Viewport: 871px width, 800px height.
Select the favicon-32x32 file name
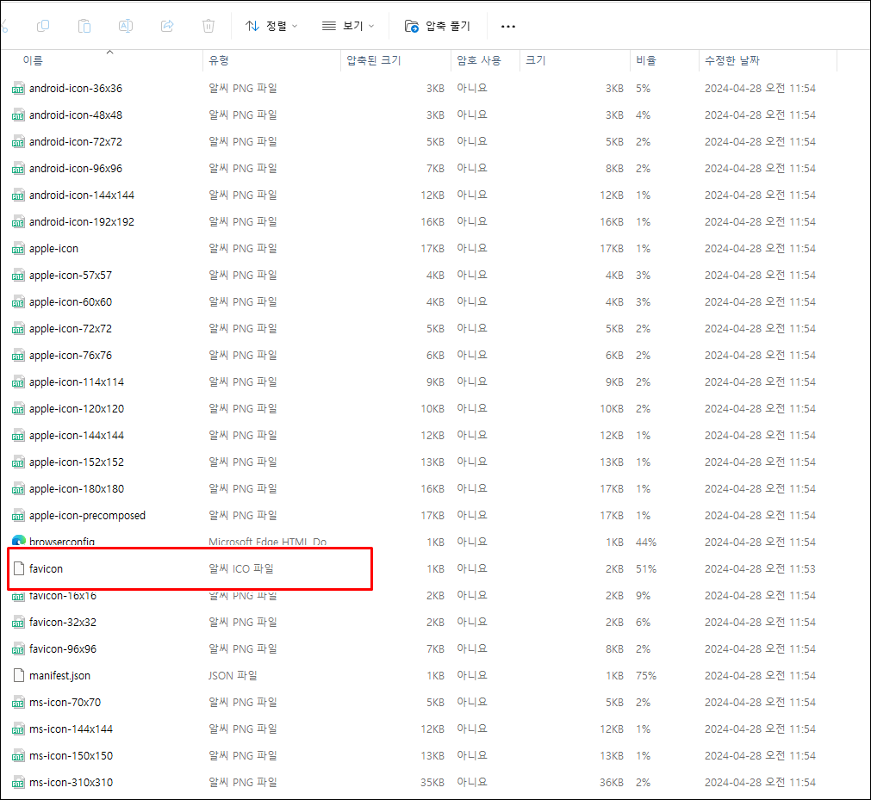pos(63,623)
